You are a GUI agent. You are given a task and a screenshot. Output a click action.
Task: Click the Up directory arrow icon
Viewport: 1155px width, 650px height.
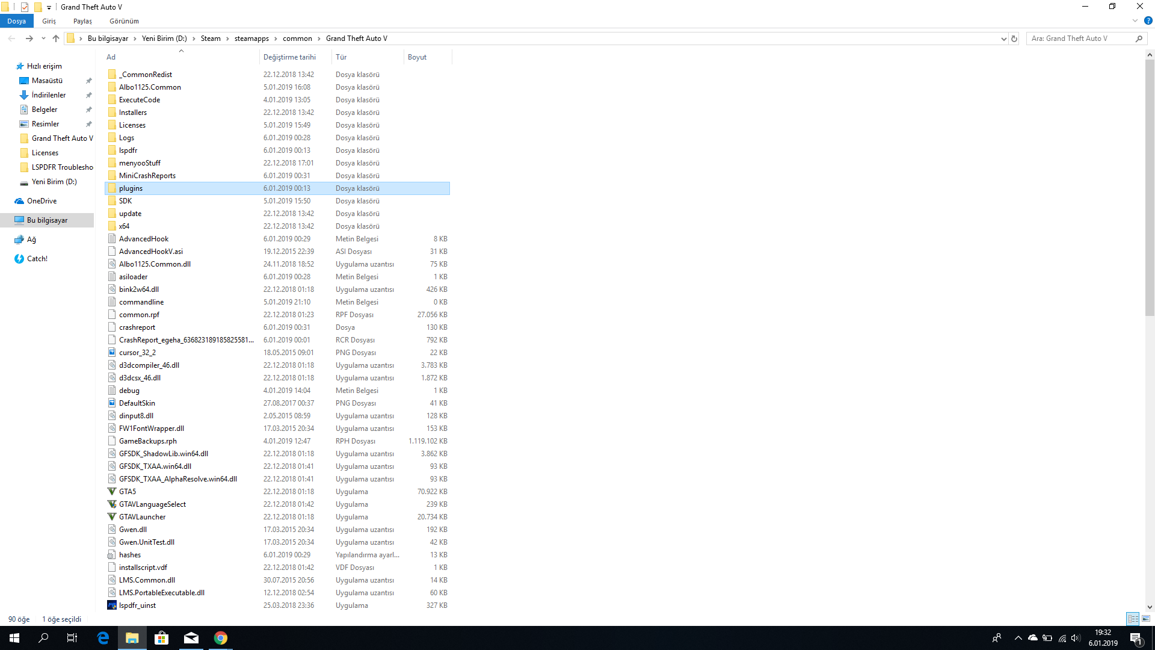(x=56, y=39)
